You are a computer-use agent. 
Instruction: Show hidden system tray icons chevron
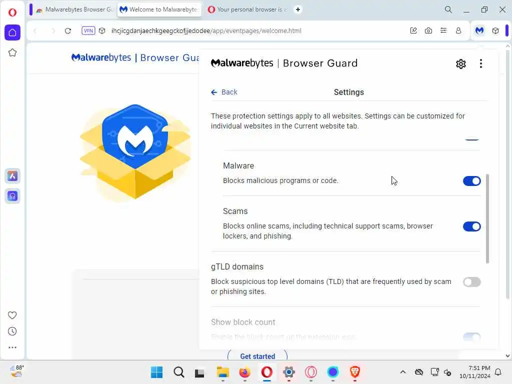[403, 372]
